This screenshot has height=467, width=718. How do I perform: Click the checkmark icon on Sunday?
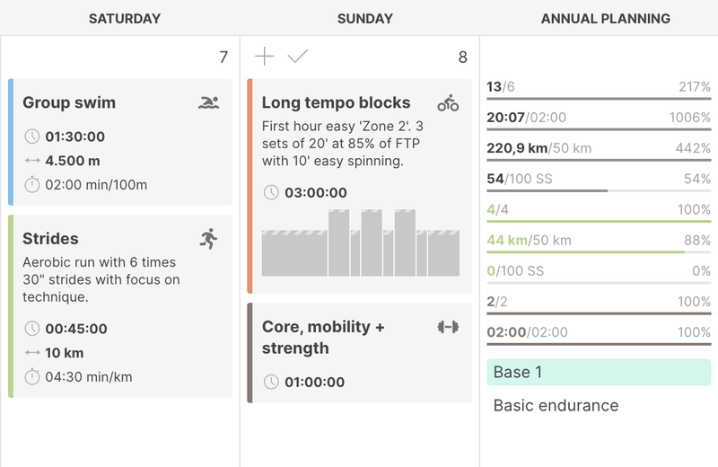(298, 57)
